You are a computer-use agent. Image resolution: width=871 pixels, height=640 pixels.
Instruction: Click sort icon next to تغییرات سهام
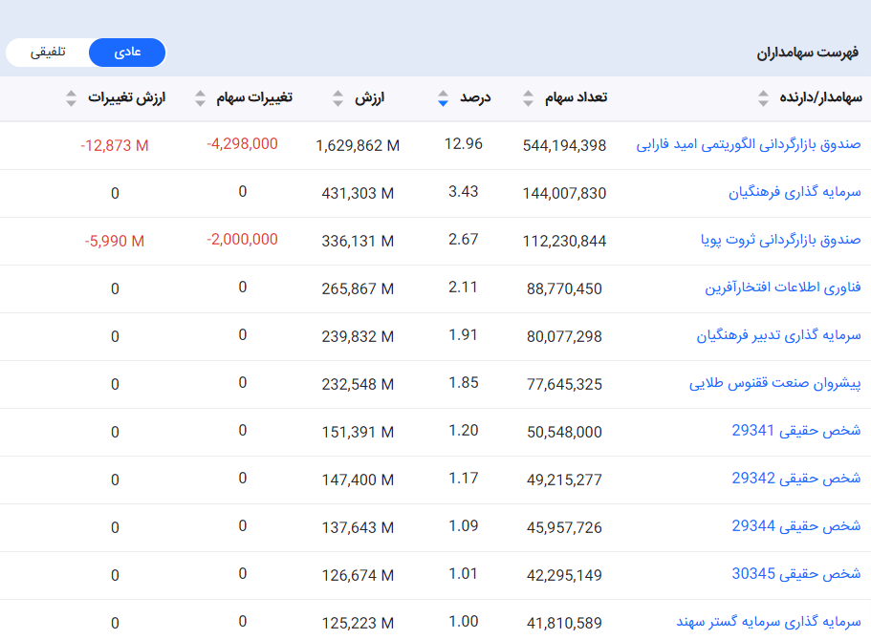(200, 98)
